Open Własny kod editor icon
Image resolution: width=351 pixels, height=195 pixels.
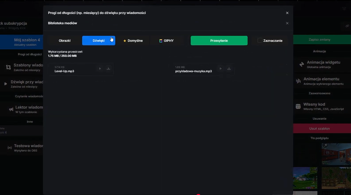(x=298, y=106)
